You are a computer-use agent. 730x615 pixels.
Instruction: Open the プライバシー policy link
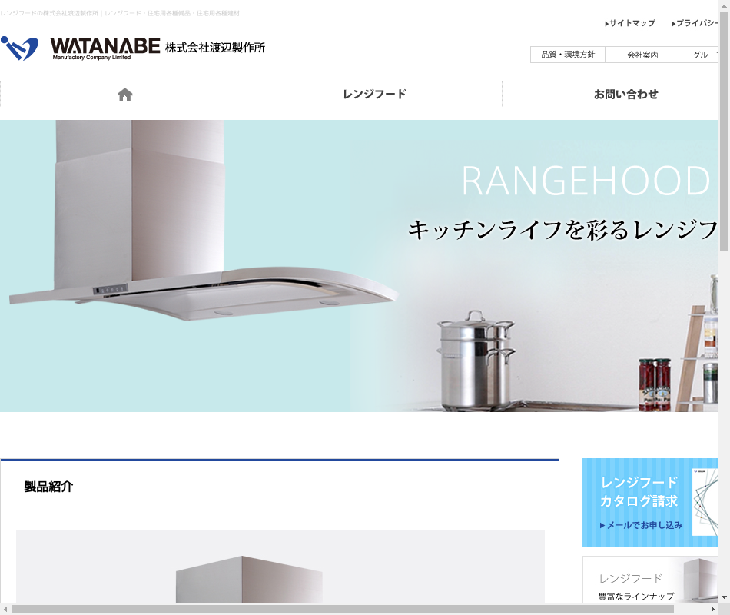(697, 23)
